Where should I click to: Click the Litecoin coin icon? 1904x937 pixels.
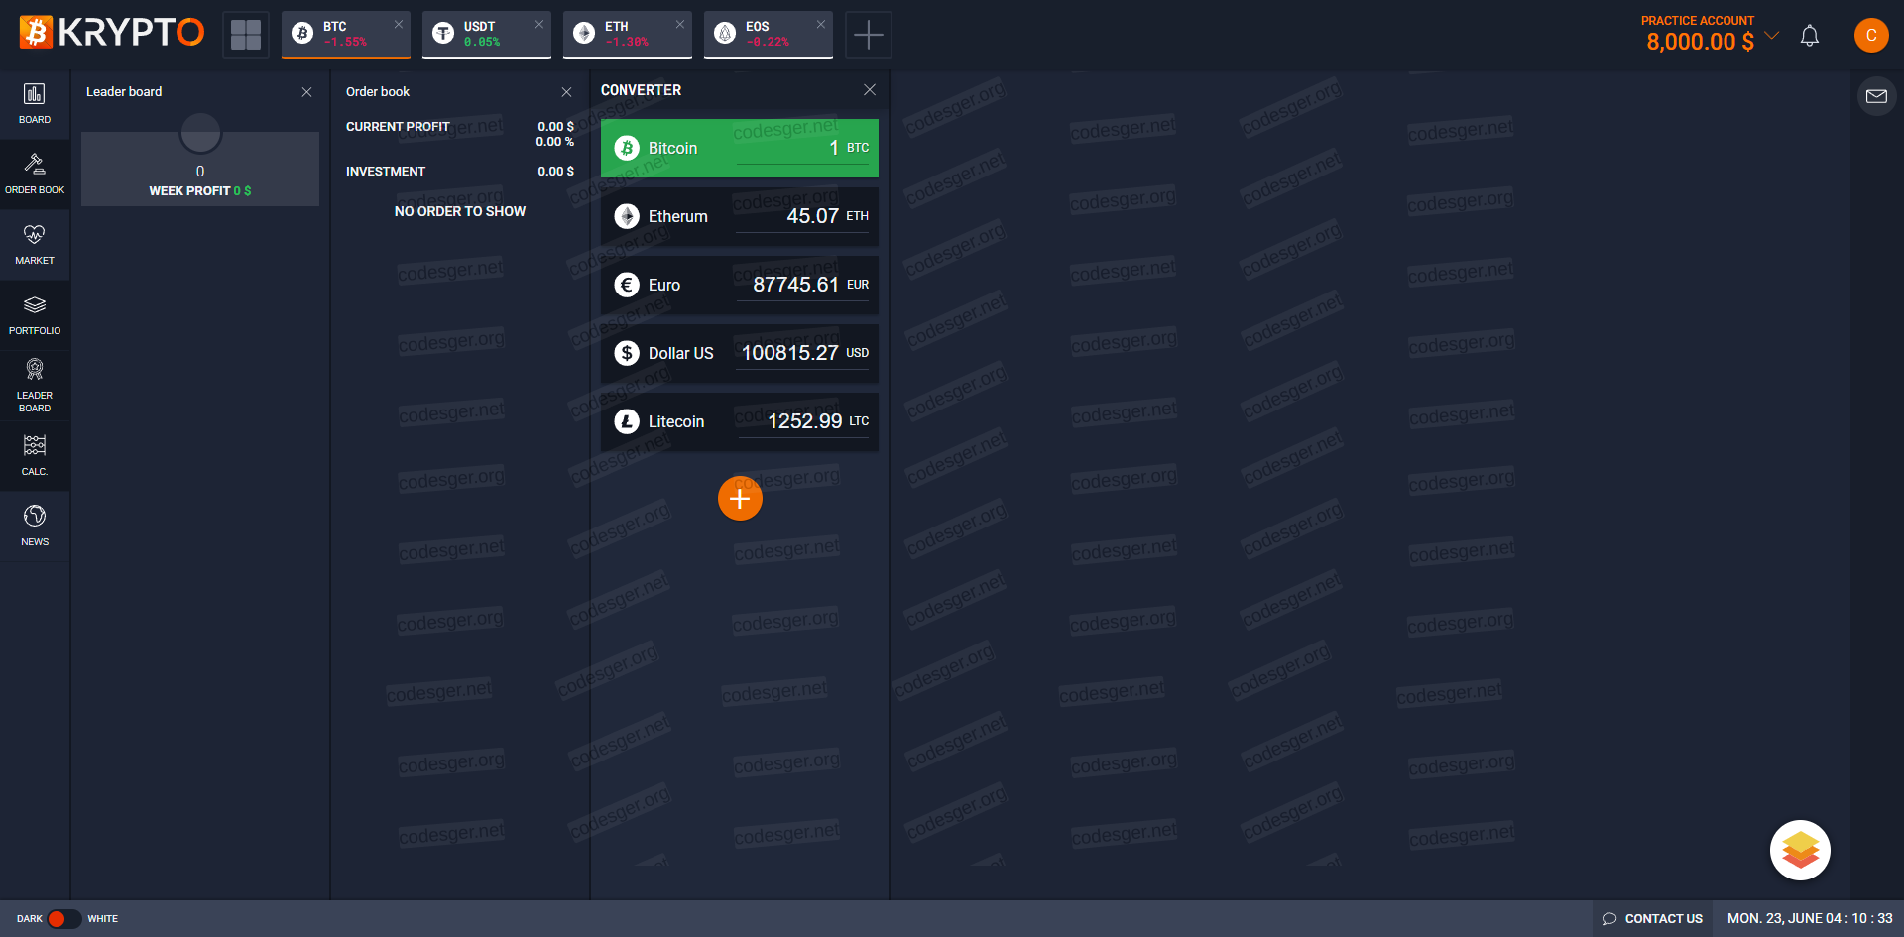[627, 421]
